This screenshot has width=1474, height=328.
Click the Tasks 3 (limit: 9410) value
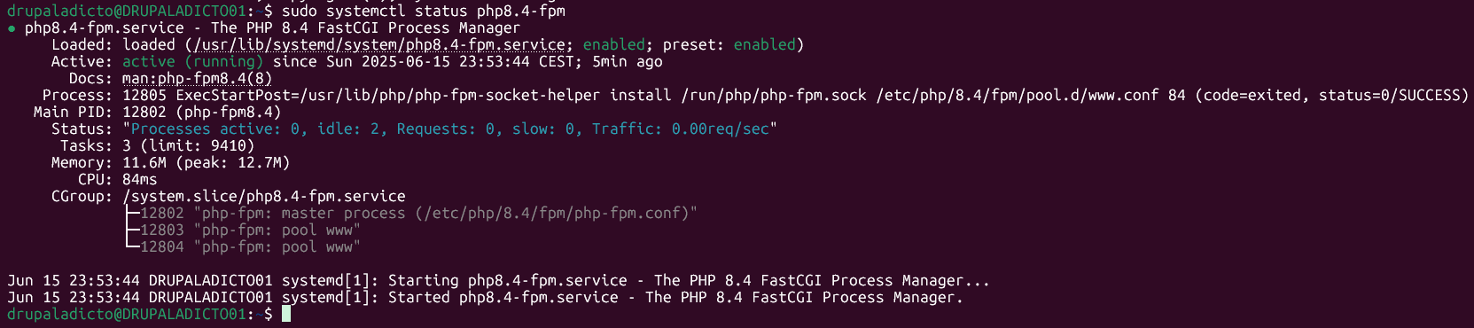tap(188, 146)
